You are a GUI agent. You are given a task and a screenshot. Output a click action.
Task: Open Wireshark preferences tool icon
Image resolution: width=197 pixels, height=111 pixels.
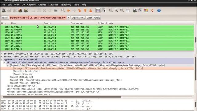click(152, 10)
